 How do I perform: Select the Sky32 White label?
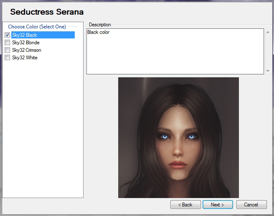(25, 58)
